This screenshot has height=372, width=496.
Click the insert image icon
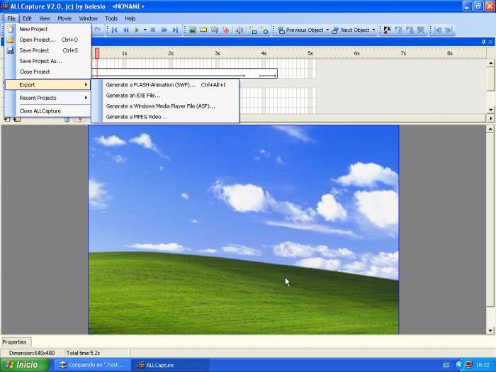(192, 30)
